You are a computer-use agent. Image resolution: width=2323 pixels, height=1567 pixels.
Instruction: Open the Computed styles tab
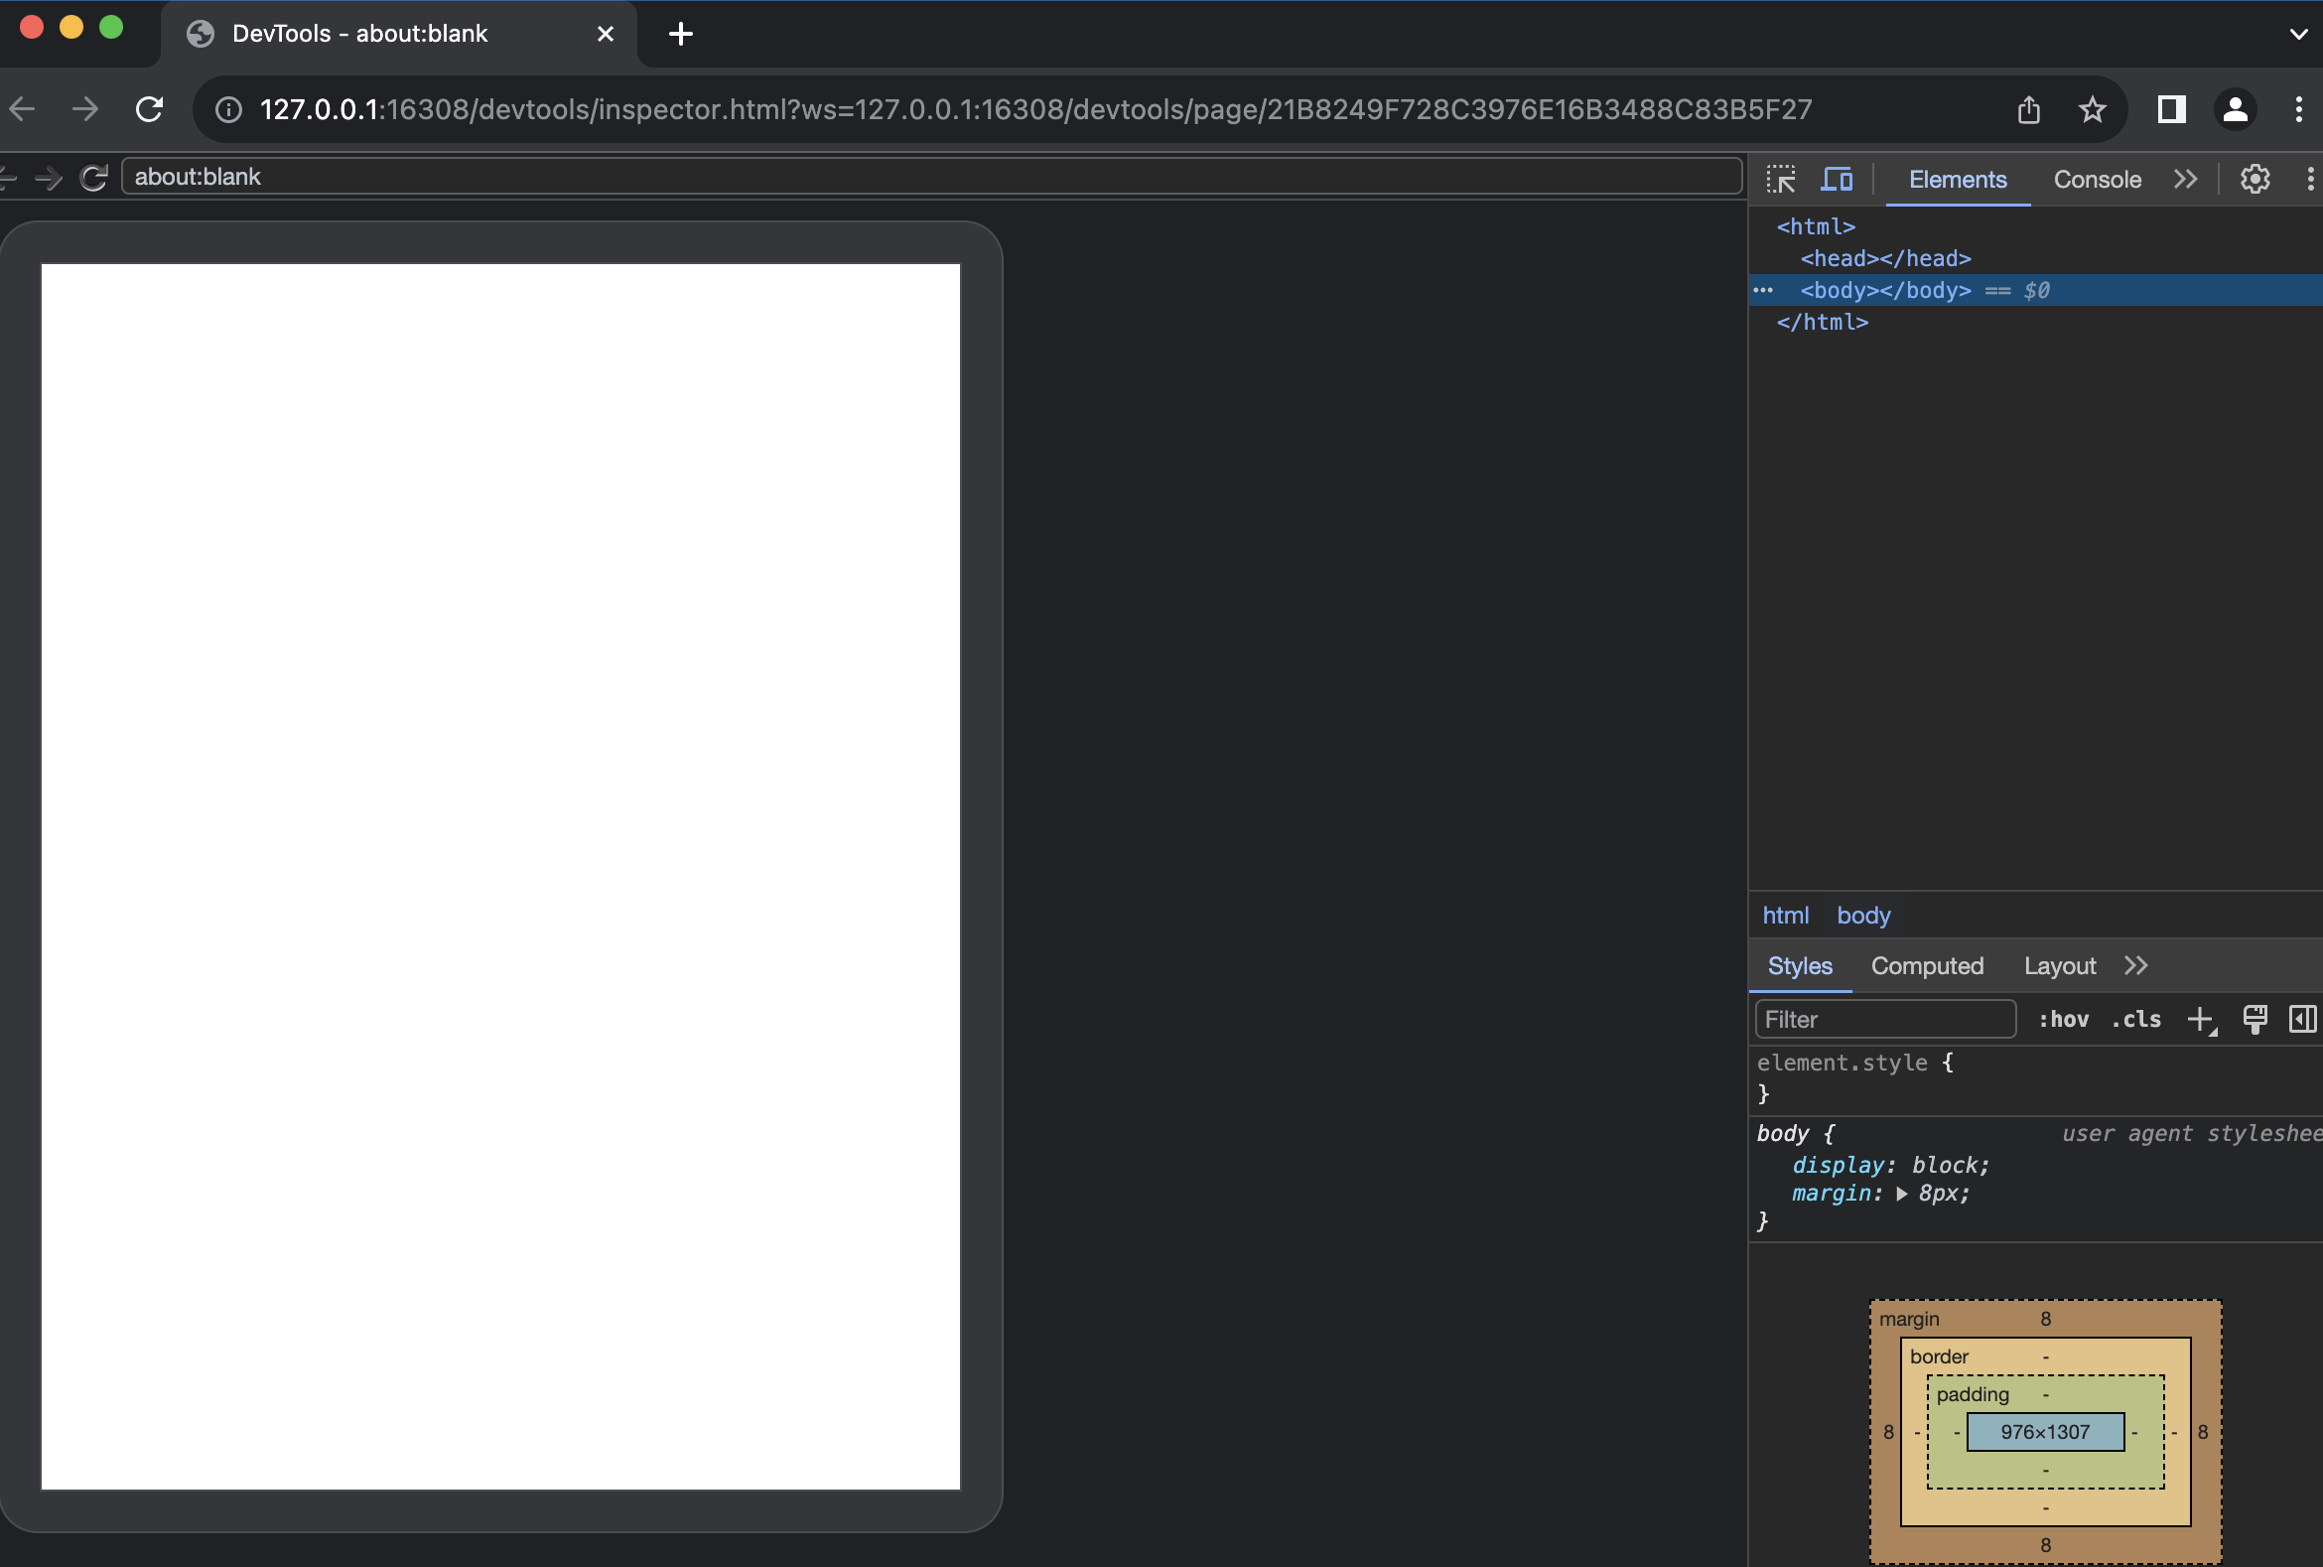point(1926,965)
